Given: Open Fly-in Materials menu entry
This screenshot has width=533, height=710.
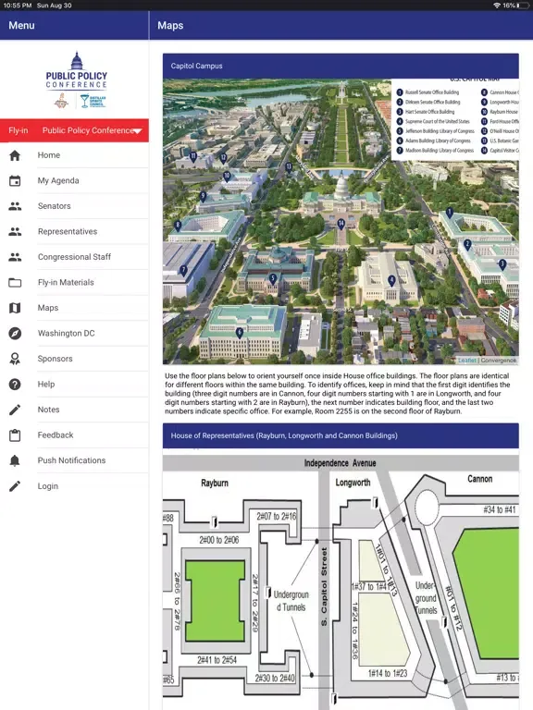Looking at the screenshot, I should tap(74, 283).
